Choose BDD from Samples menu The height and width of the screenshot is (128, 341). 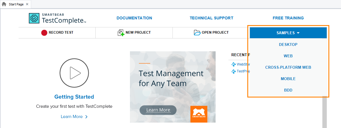point(288,90)
